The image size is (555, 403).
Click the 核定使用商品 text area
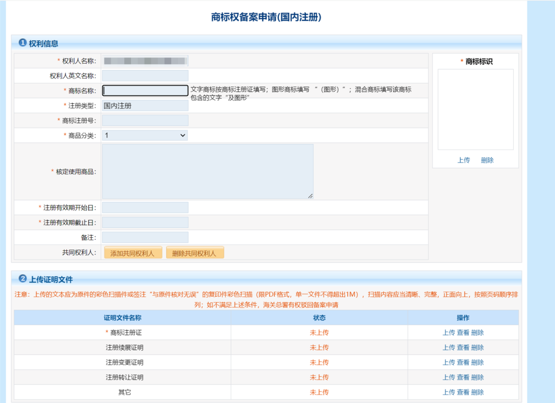208,172
